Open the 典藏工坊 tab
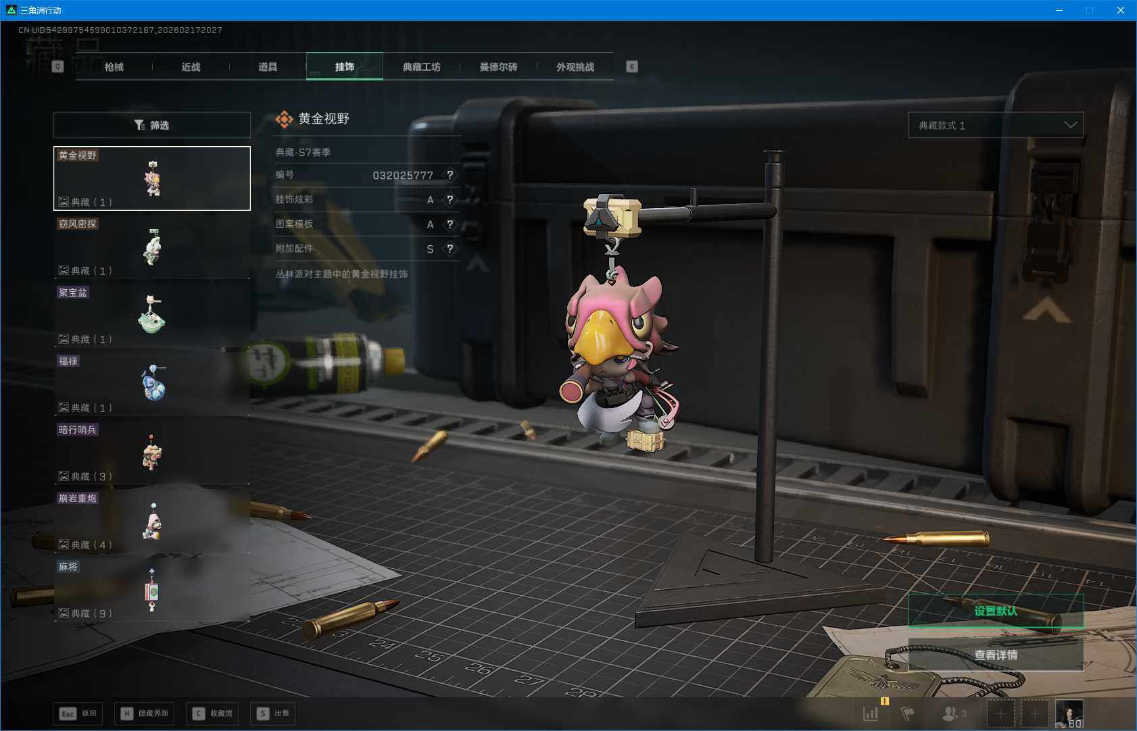This screenshot has width=1137, height=731. pos(422,67)
